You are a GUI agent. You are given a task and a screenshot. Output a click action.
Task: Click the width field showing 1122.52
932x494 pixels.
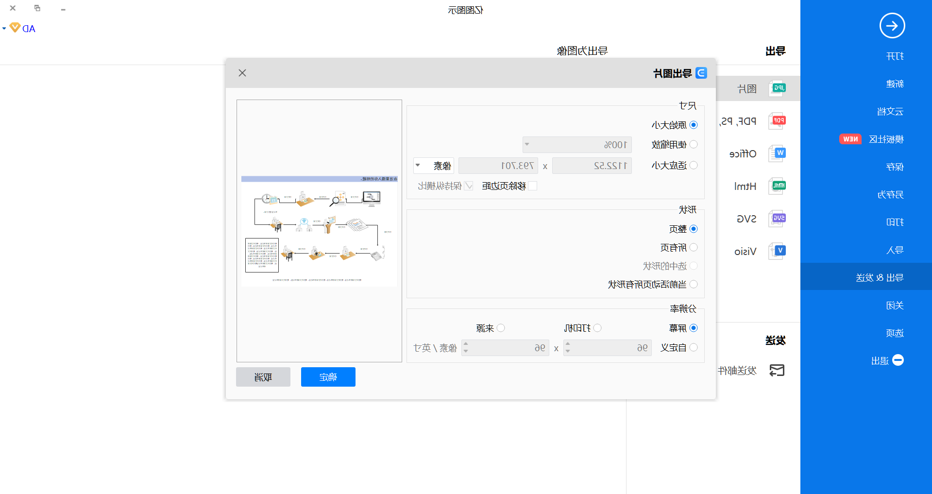point(592,166)
